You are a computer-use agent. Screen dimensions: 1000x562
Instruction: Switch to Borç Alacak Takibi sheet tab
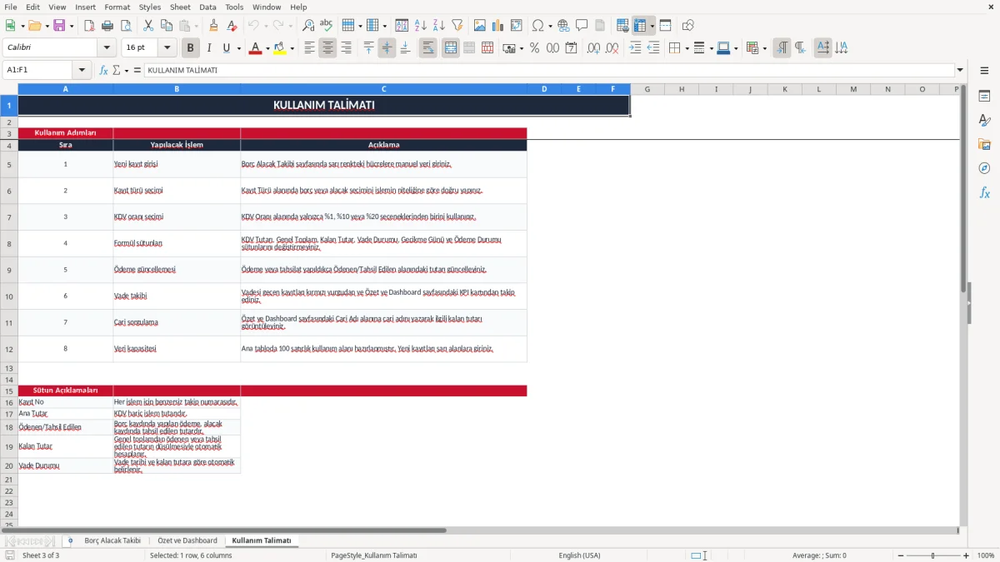(x=112, y=540)
